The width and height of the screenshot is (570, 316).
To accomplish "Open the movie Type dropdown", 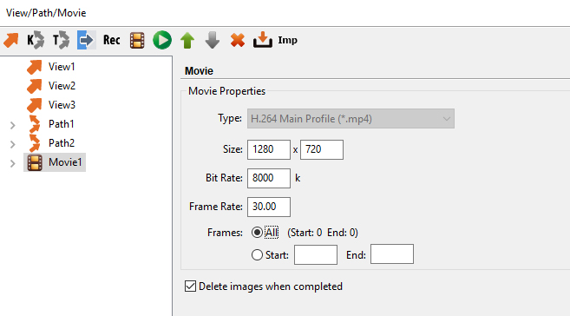I will pos(351,119).
